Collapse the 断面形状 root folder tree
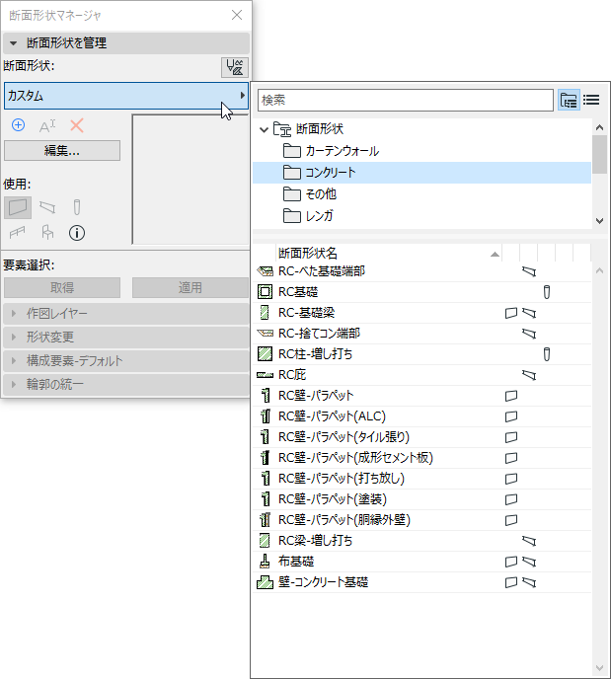This screenshot has width=611, height=679. [264, 129]
